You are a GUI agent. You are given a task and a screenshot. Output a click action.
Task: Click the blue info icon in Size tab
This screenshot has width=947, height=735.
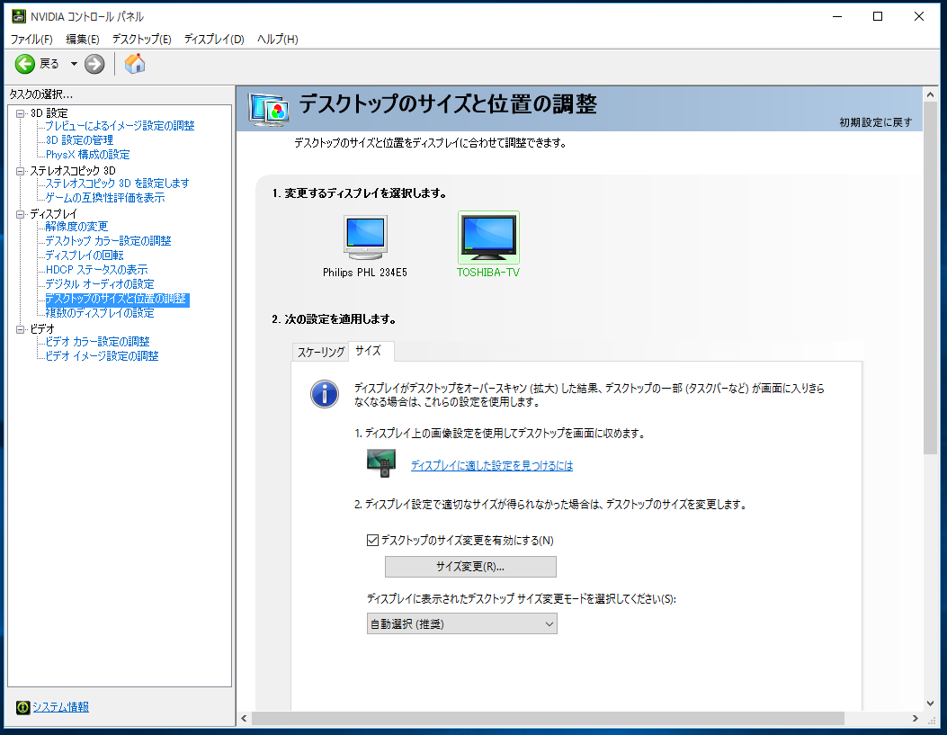pyautogui.click(x=324, y=393)
